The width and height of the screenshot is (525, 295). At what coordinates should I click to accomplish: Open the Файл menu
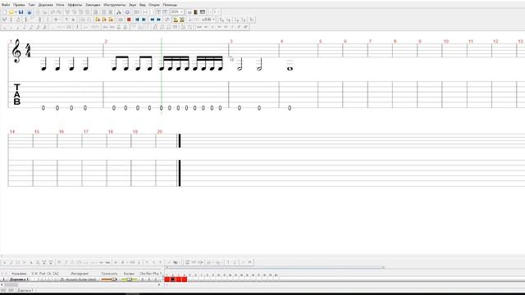6,5
